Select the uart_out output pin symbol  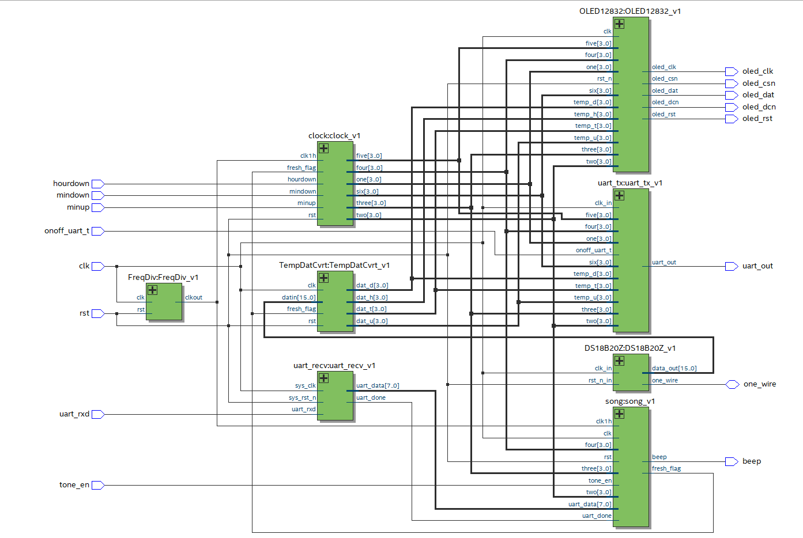click(732, 266)
